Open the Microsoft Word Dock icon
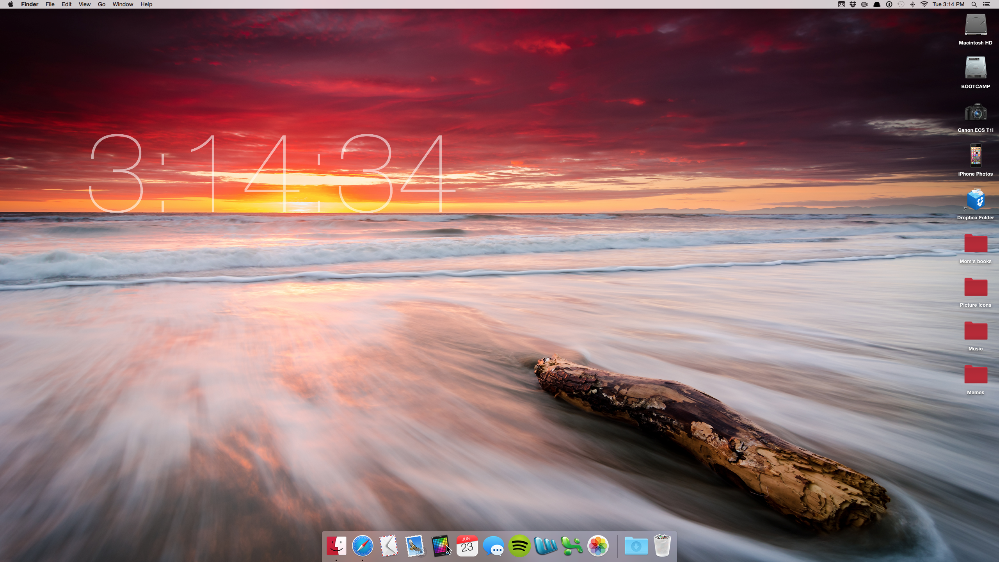The image size is (999, 562). pos(546,546)
